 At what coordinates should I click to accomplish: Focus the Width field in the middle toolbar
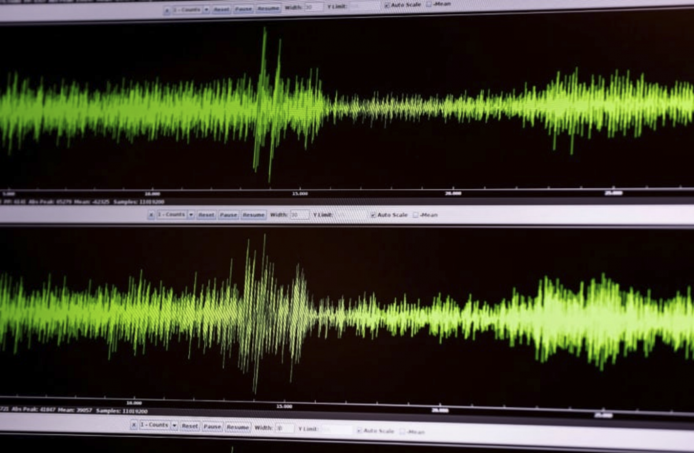300,214
